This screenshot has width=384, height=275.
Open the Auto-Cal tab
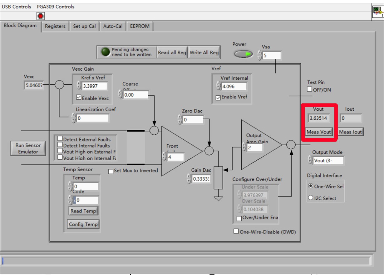pyautogui.click(x=113, y=26)
